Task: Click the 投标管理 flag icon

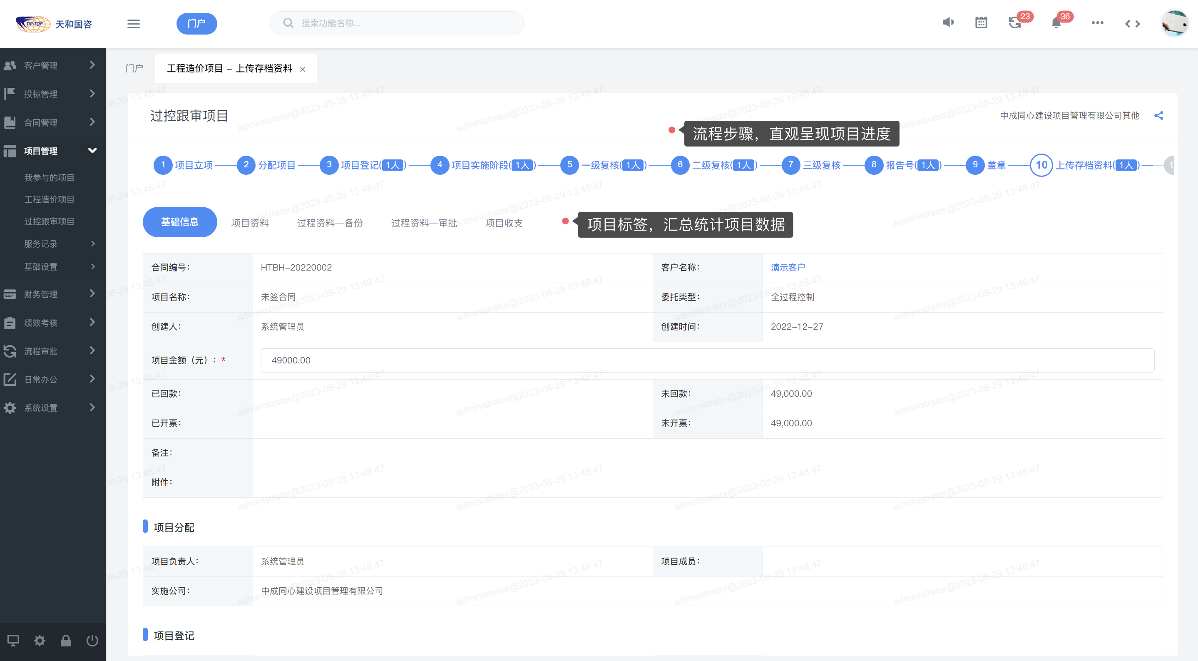Action: click(x=10, y=94)
